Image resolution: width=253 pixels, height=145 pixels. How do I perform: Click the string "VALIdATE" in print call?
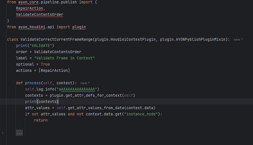coord(41,46)
